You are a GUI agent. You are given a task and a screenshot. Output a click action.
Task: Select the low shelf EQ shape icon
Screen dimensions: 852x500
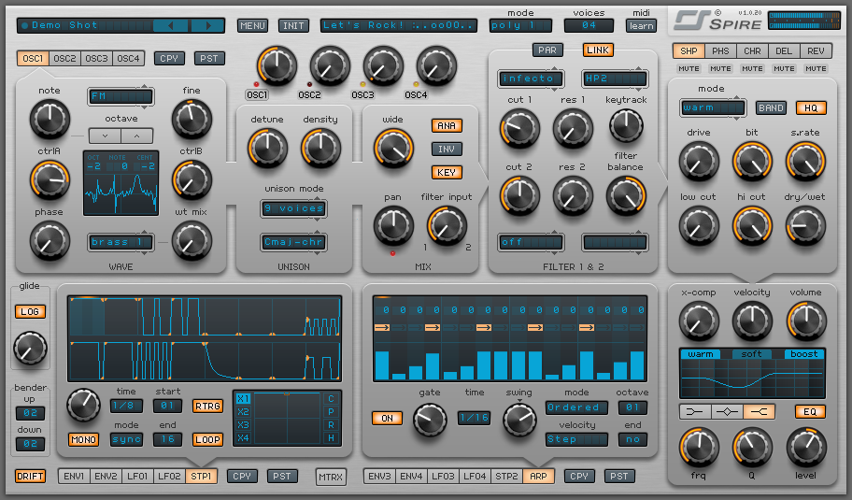pos(694,411)
